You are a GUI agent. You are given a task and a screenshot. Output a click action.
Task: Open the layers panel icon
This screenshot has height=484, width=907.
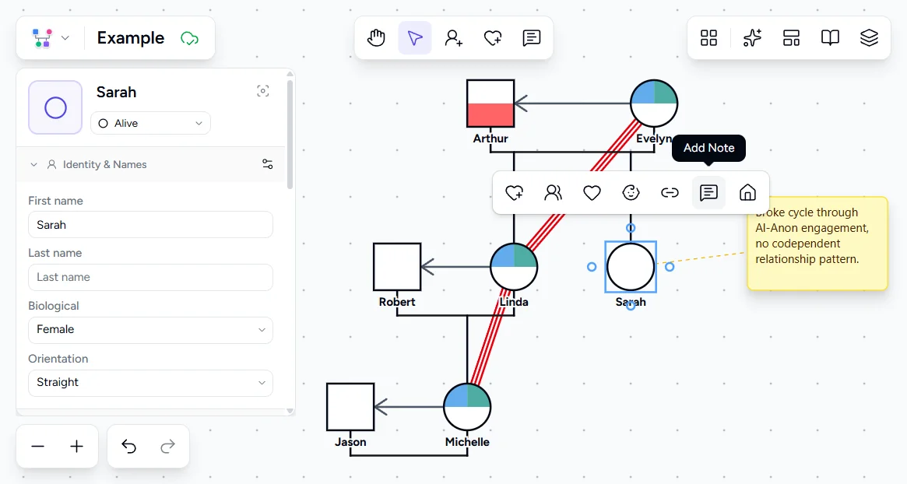pos(869,38)
